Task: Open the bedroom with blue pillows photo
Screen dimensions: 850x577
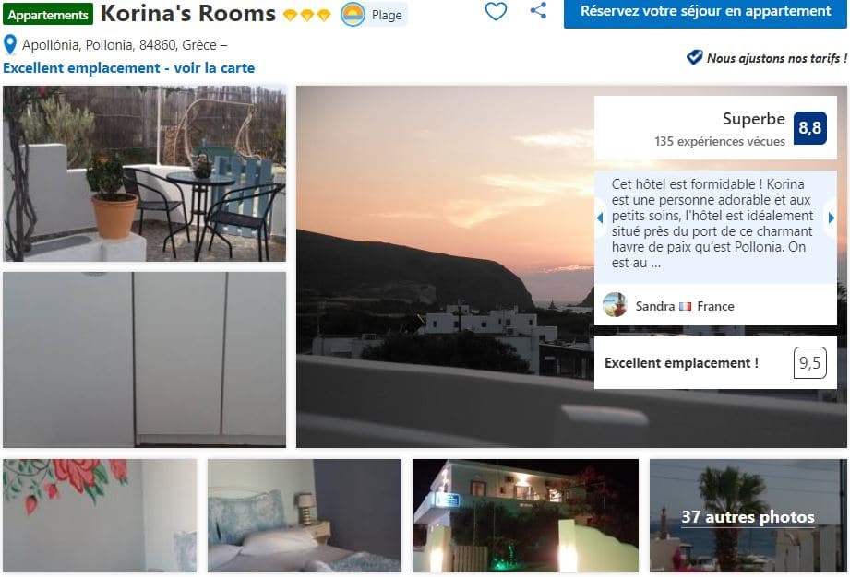Action: point(305,516)
